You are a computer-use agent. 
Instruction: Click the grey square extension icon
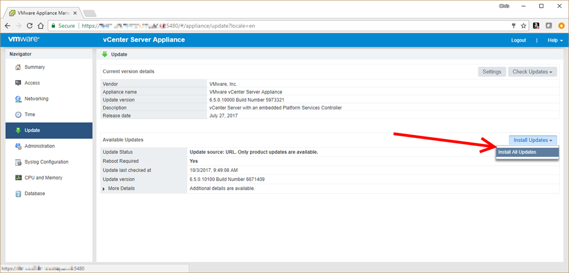tap(549, 26)
